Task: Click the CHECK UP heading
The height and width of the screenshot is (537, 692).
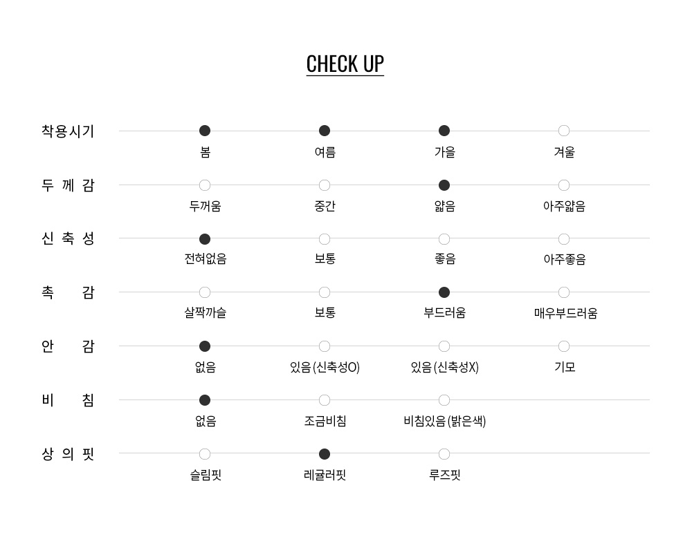Action: click(345, 64)
